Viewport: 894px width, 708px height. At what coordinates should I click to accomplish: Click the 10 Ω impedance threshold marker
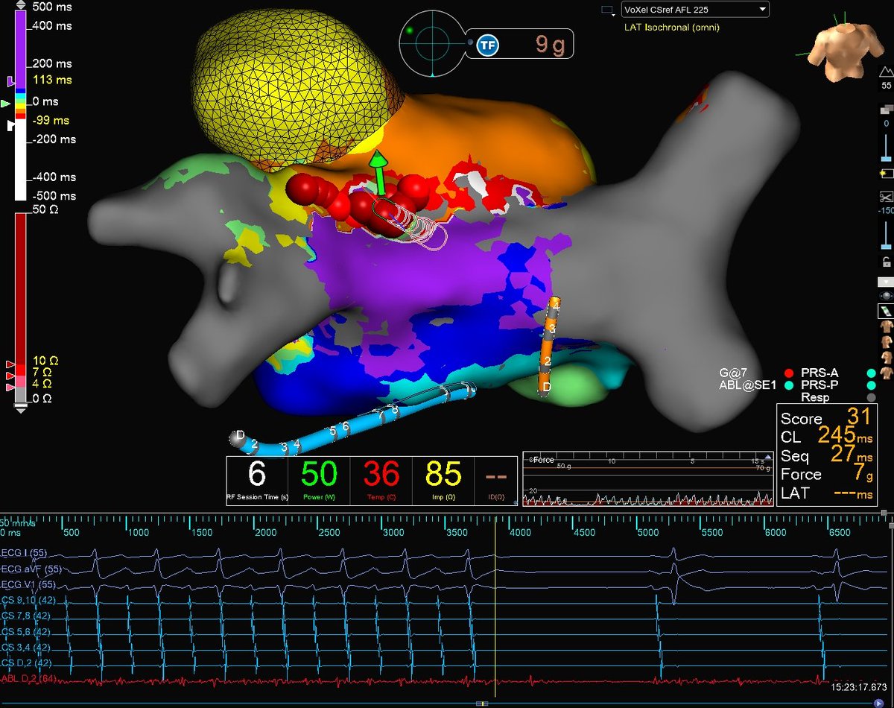(x=10, y=364)
